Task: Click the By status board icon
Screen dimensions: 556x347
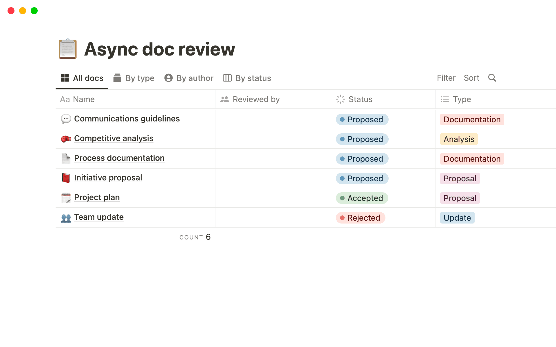Action: tap(227, 78)
